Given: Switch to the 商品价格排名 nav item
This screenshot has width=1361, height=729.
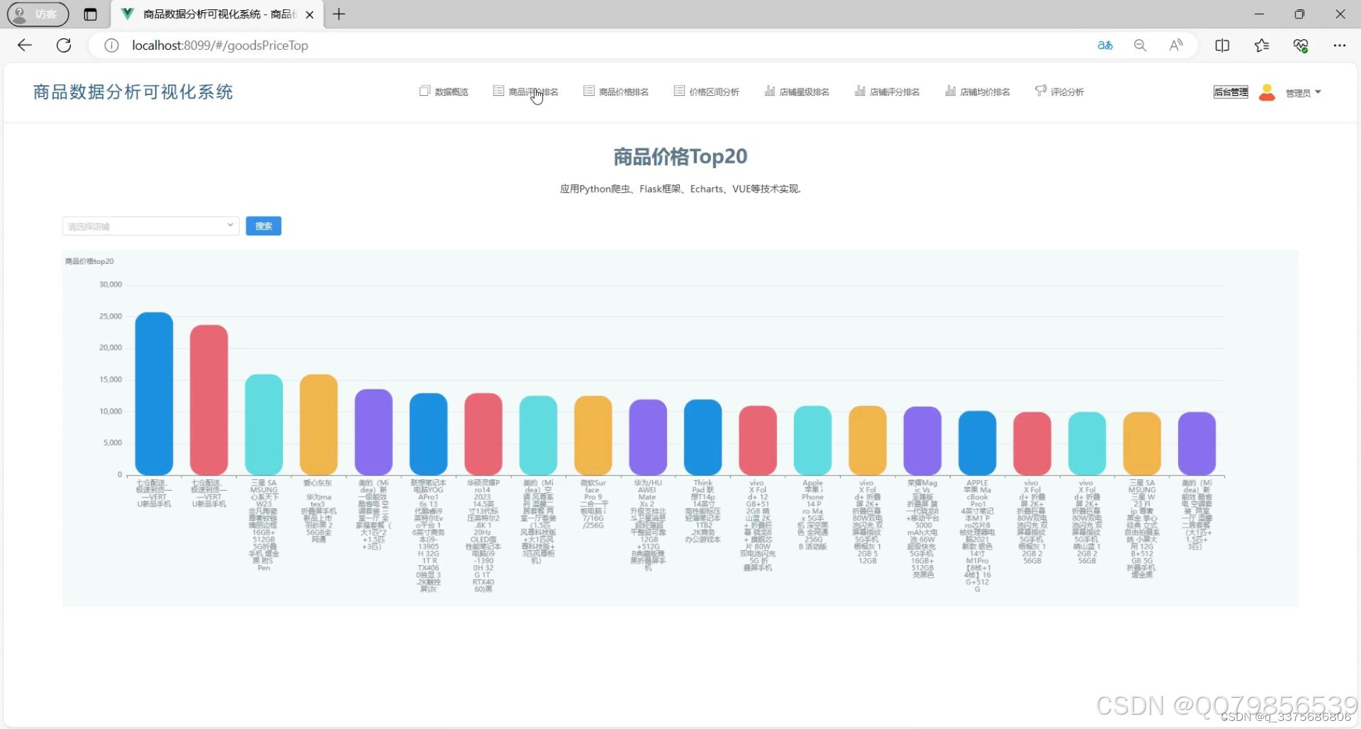Looking at the screenshot, I should (623, 90).
